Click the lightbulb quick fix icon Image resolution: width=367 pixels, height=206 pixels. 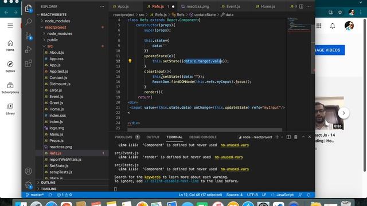[x=130, y=61]
